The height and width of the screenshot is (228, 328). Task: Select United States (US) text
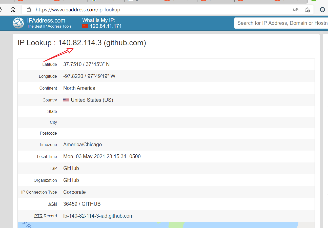[92, 100]
